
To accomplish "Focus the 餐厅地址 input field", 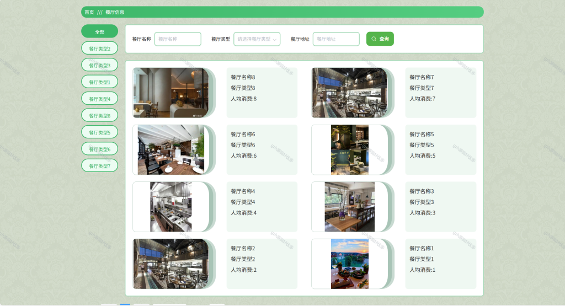I will pyautogui.click(x=336, y=39).
